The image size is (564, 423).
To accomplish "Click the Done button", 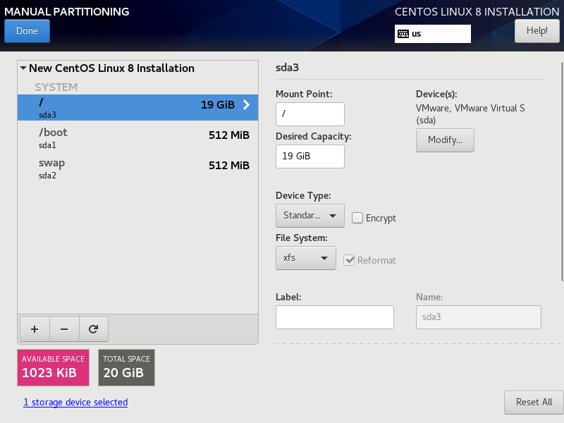I will [27, 31].
